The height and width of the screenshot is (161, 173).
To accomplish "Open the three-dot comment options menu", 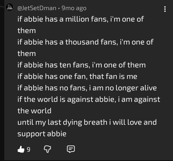I will pos(165,9).
